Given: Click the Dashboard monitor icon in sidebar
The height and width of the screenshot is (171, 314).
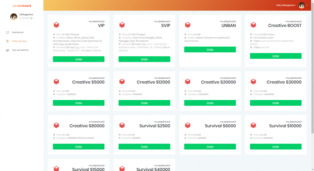Looking at the screenshot, I should click(x=8, y=32).
